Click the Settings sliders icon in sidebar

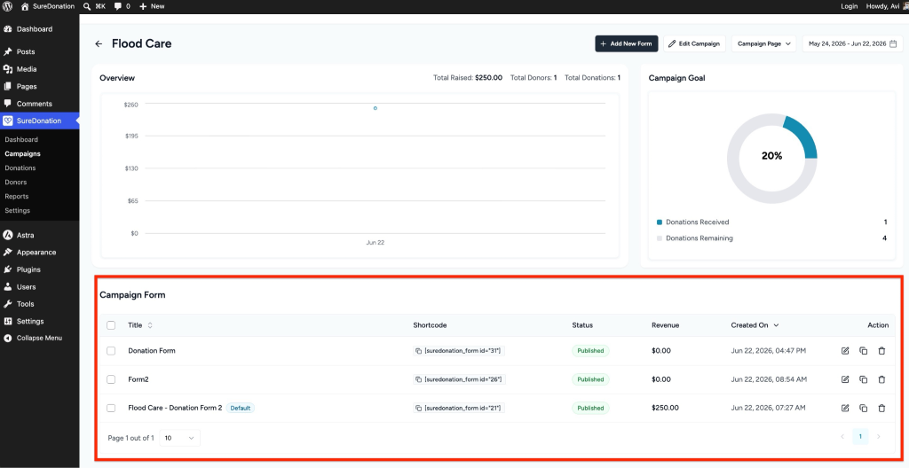7,321
